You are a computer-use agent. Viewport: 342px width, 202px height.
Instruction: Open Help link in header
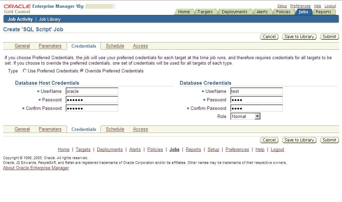[317, 6]
